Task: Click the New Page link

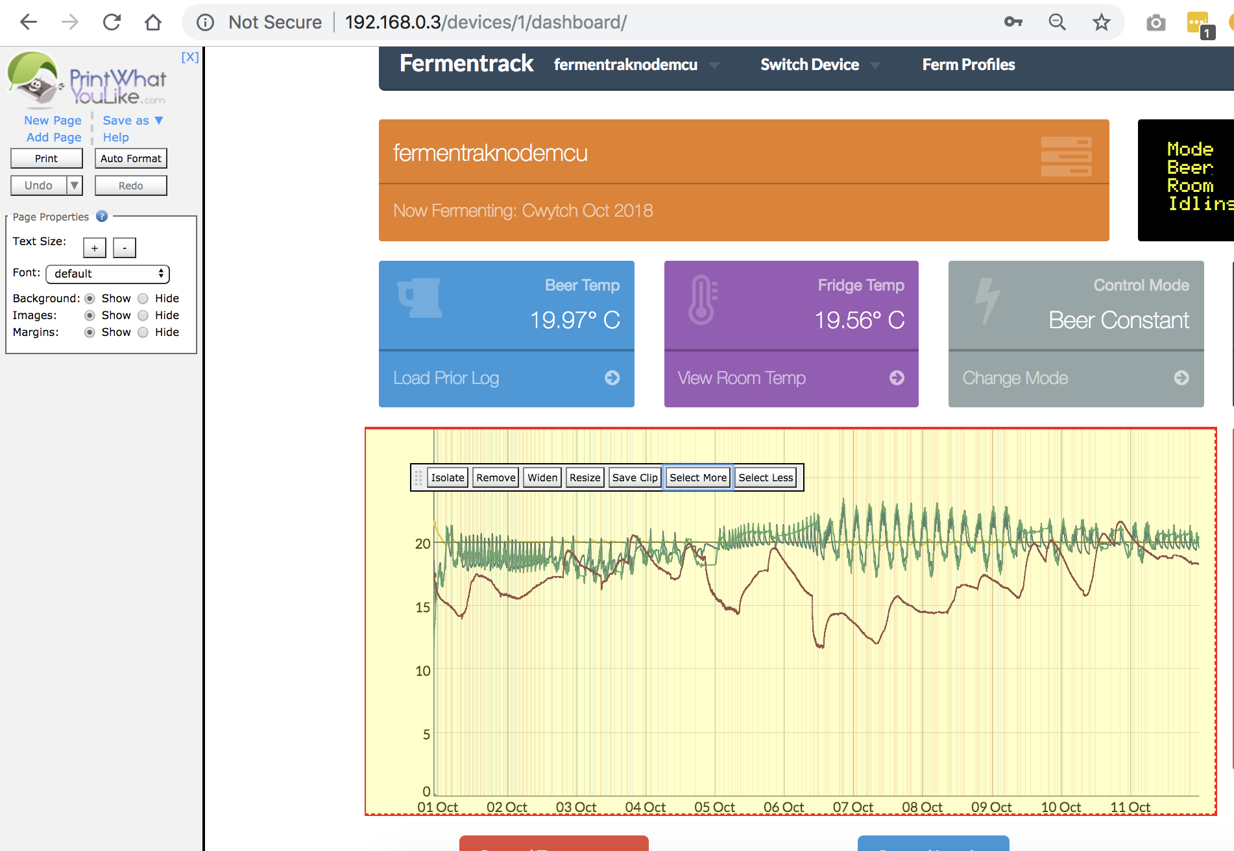Action: (x=53, y=120)
